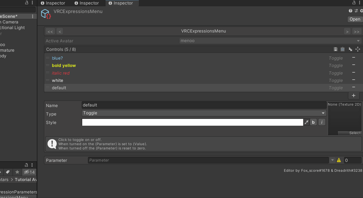Screen dimensions: 363x198
Task: Click the move arrows icon in Controls header
Action: coord(358,49)
